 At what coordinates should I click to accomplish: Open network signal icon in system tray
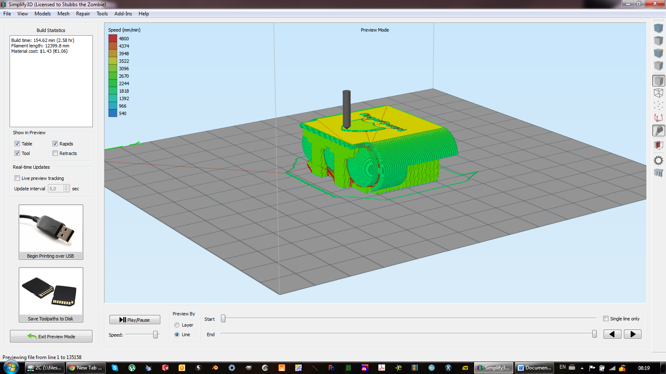612,368
